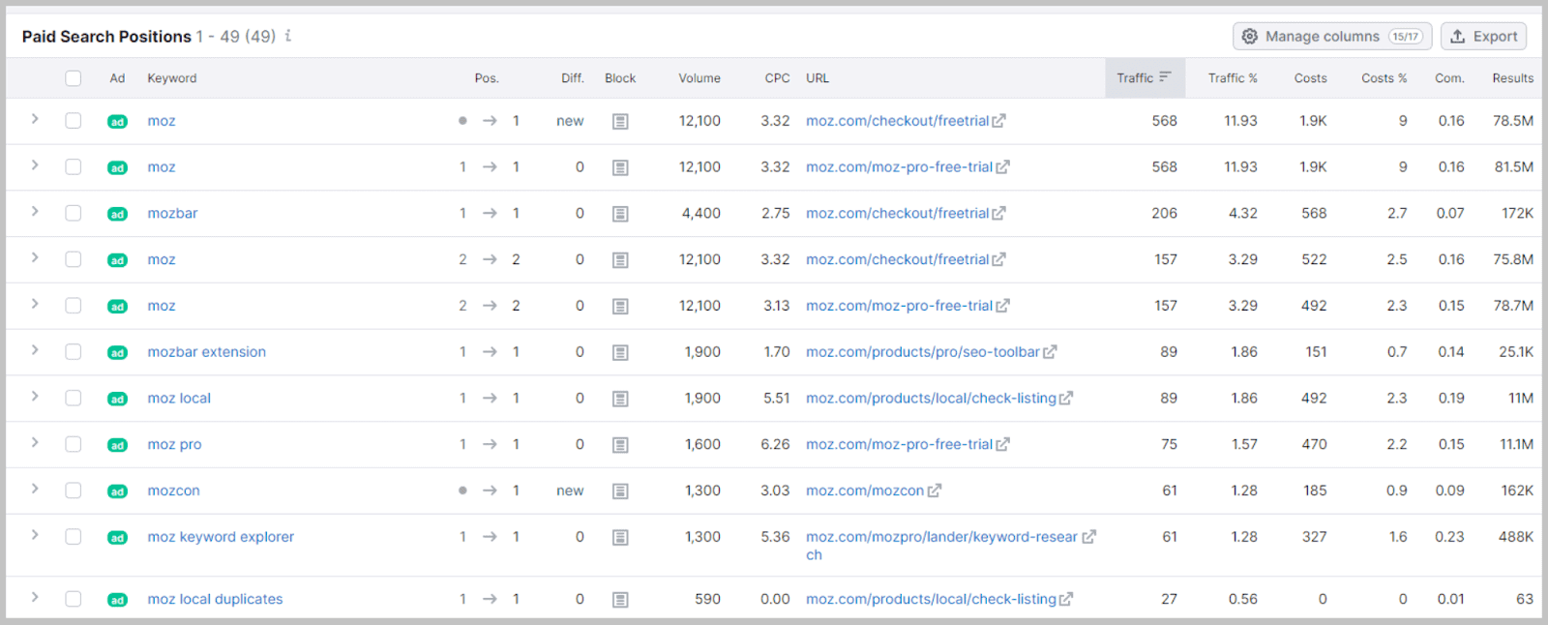The height and width of the screenshot is (625, 1548).
Task: Open the Manage columns button
Action: pyautogui.click(x=1332, y=37)
